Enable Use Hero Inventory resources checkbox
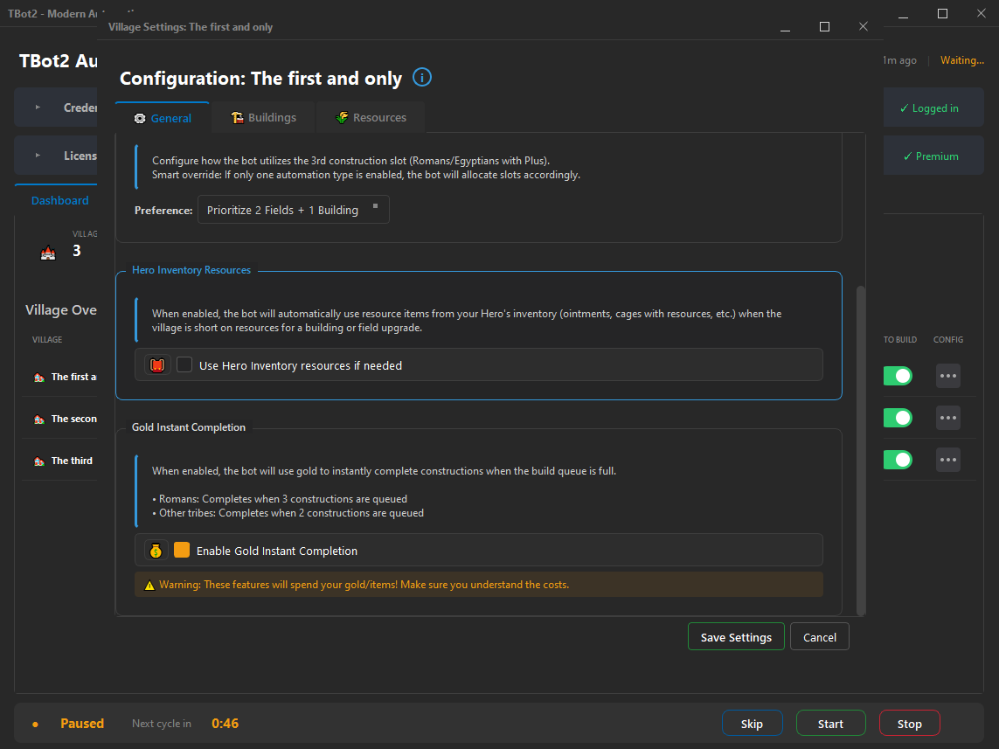Screen dimensions: 999x749 pos(184,365)
